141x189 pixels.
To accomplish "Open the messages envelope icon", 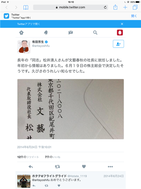I will pyautogui.click(x=70, y=32).
